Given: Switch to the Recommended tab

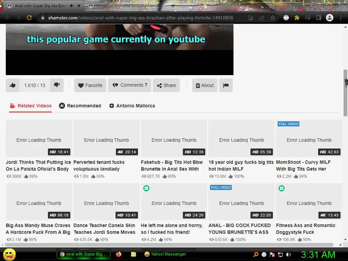Looking at the screenshot, I should pyautogui.click(x=80, y=106).
